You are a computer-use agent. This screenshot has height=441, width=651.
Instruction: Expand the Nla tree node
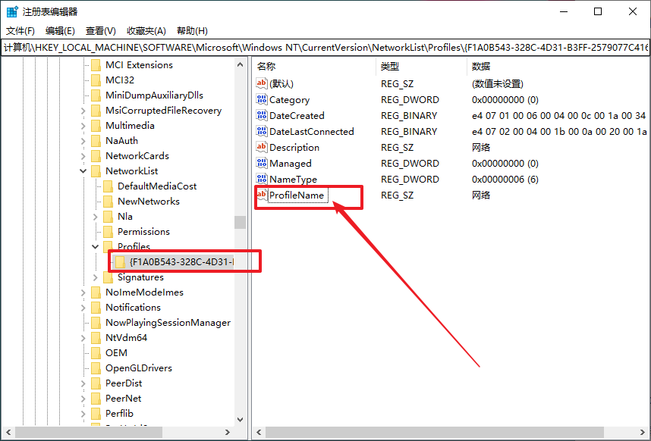96,217
